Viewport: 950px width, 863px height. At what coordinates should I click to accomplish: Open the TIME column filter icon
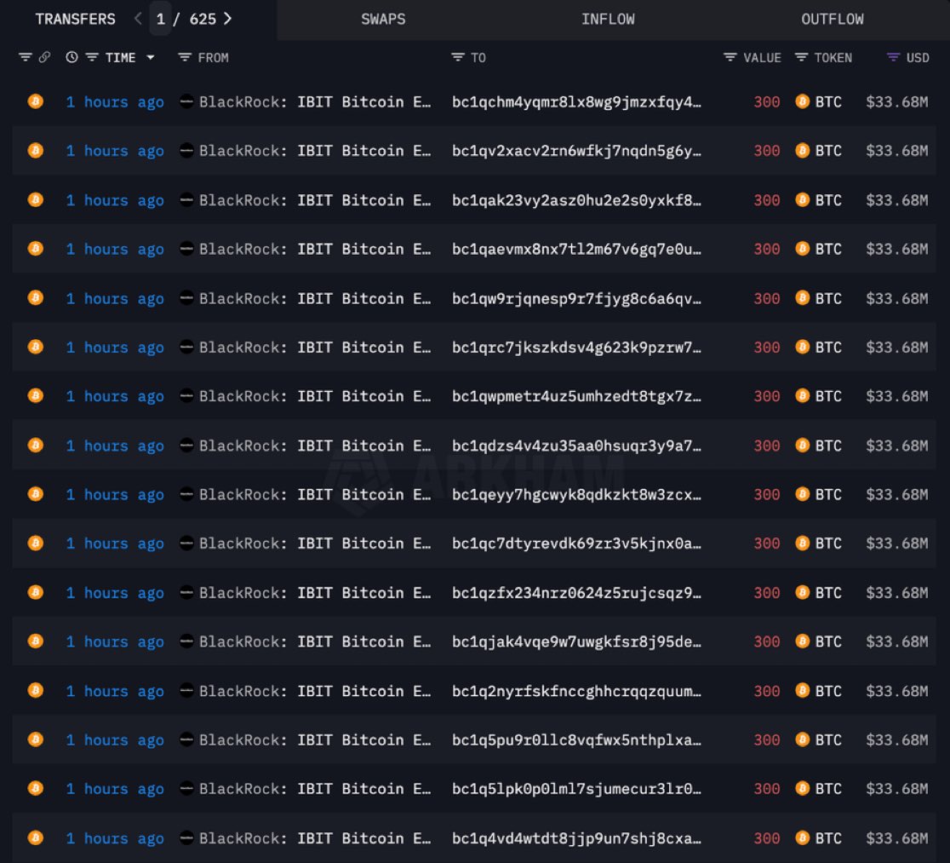click(91, 57)
